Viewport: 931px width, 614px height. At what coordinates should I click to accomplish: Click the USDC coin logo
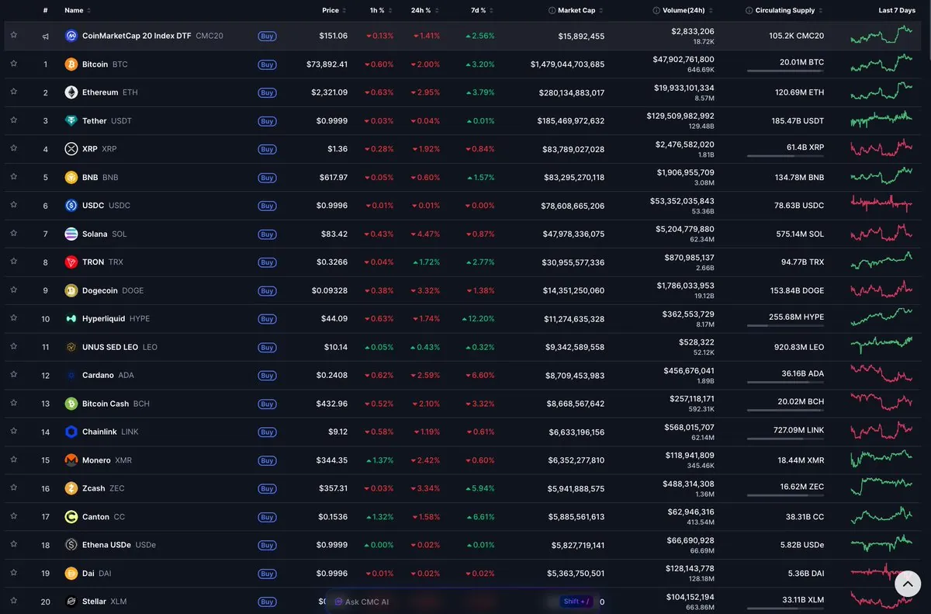tap(71, 206)
